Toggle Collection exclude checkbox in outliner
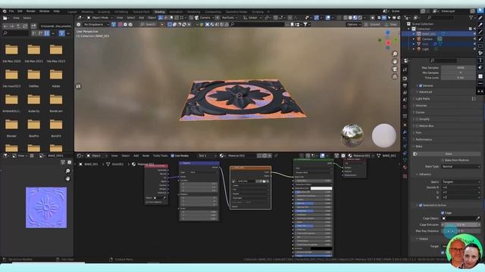The width and height of the screenshot is (485, 272). (x=471, y=29)
